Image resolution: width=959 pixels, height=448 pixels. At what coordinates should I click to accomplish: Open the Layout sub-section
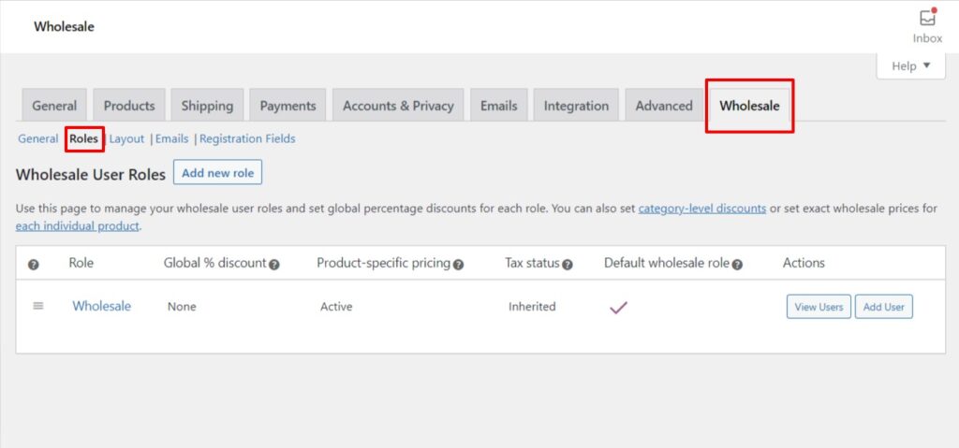[x=126, y=138]
